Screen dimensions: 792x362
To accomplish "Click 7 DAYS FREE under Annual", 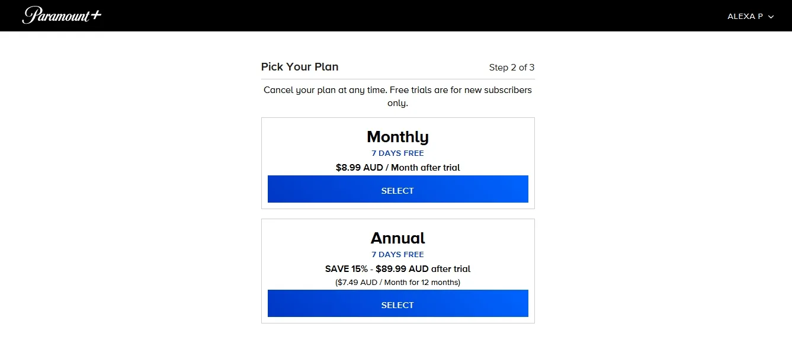I will coord(397,255).
